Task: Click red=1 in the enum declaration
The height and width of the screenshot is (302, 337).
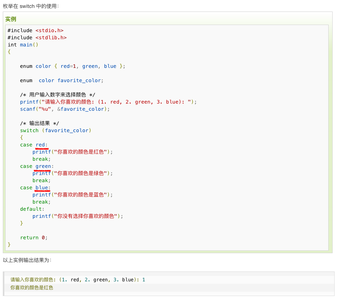Action: click(68, 66)
